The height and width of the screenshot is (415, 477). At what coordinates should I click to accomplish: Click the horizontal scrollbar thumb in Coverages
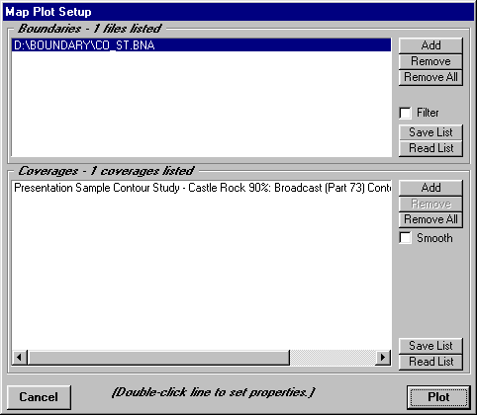(158, 358)
